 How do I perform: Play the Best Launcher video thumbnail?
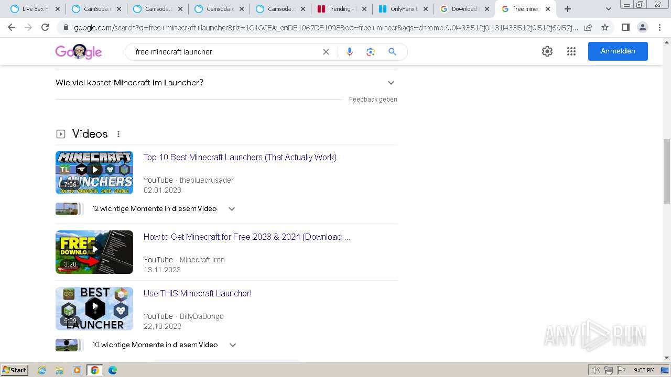(94, 309)
